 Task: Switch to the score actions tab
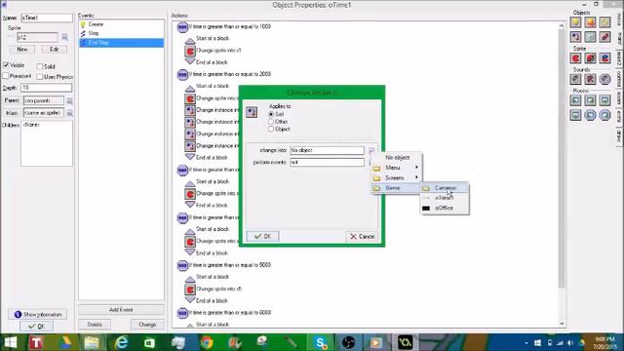tap(619, 97)
